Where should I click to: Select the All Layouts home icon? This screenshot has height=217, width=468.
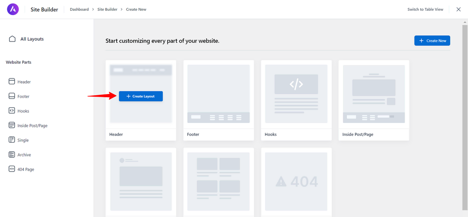click(x=12, y=39)
